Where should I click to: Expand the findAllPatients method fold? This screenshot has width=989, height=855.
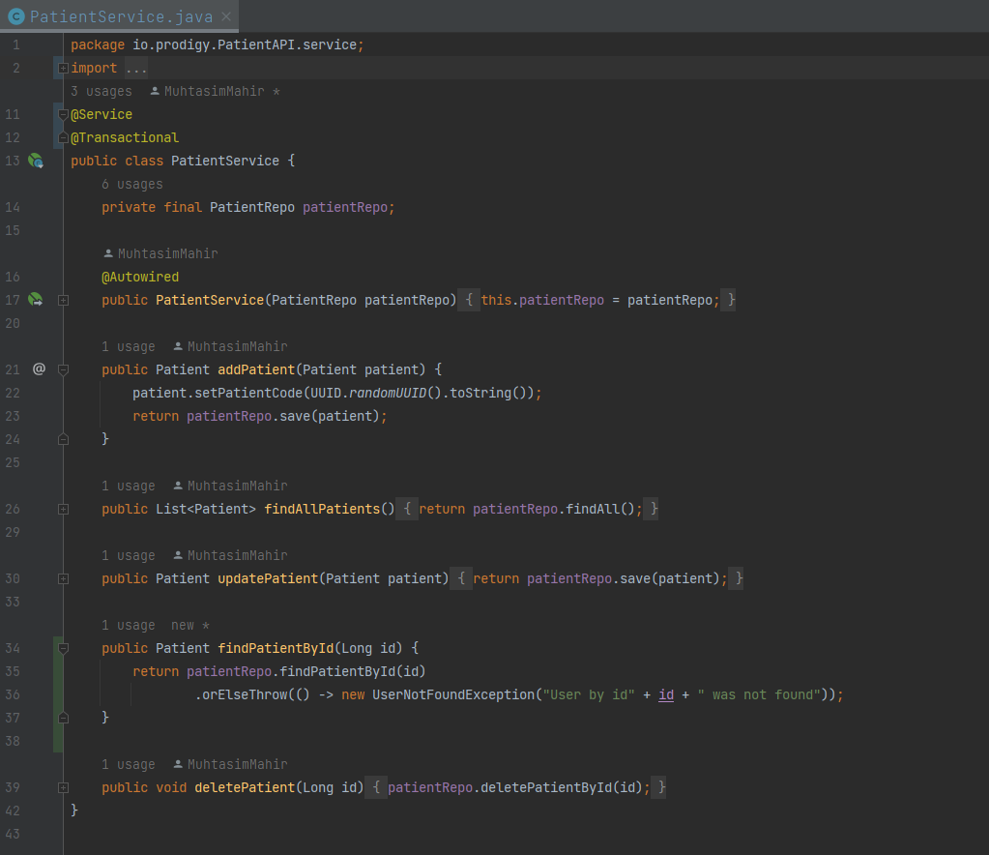point(63,509)
